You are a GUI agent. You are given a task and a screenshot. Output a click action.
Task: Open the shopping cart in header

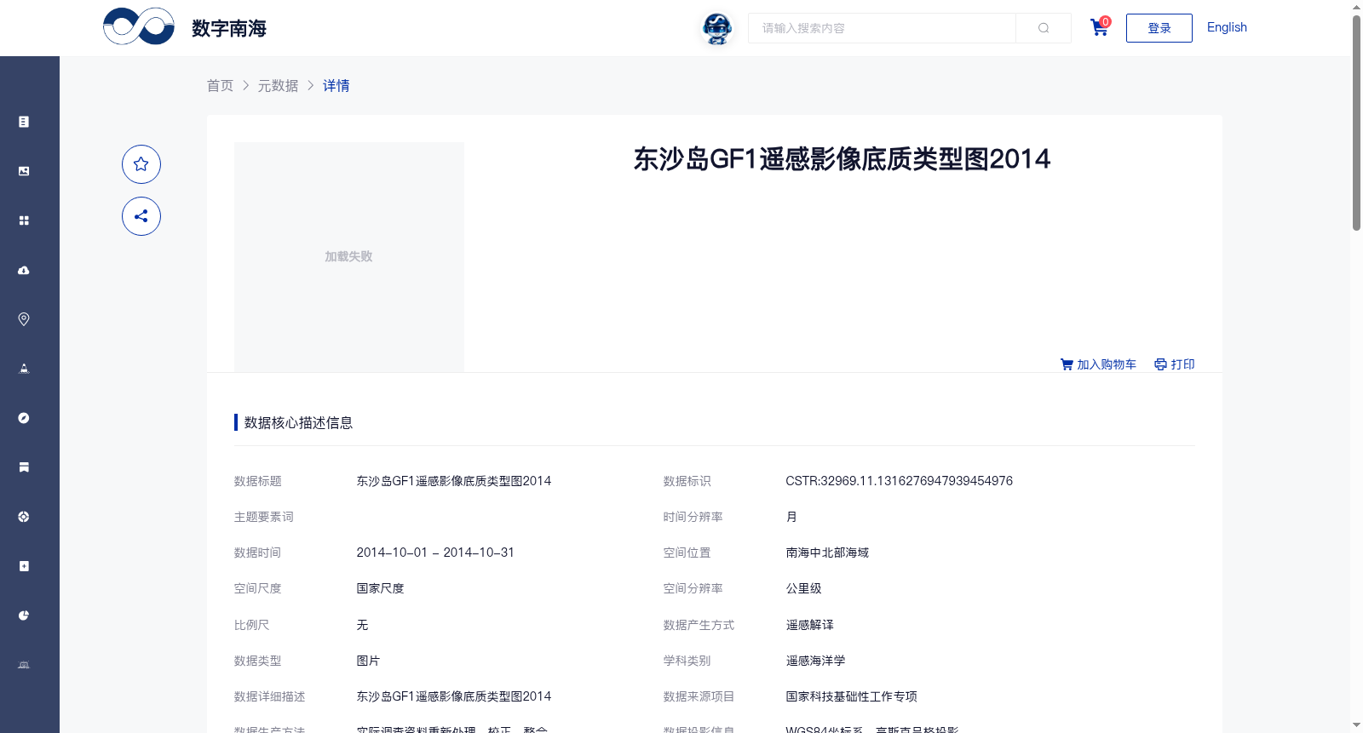pos(1100,27)
